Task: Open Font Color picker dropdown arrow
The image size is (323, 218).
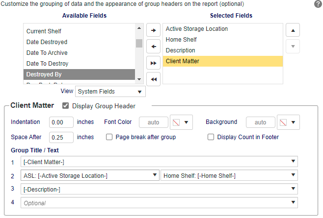Action: [186, 122]
